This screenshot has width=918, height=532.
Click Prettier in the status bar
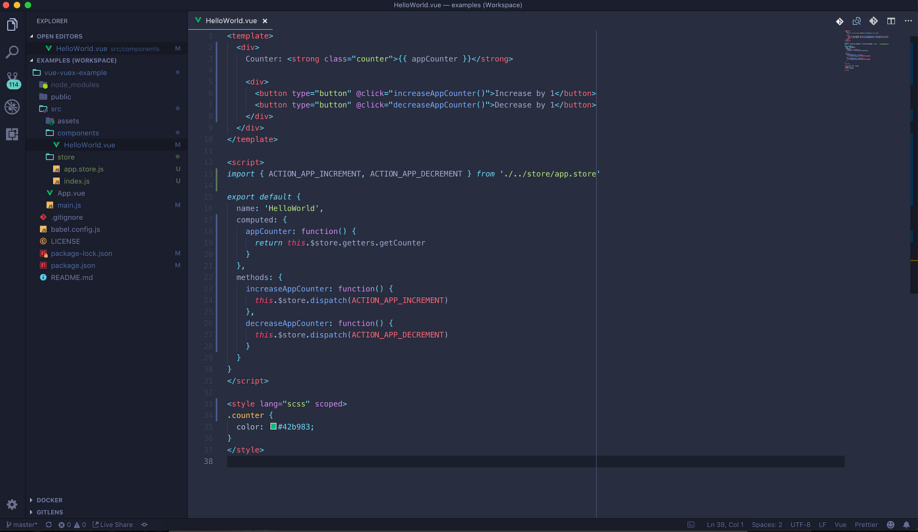pos(866,524)
